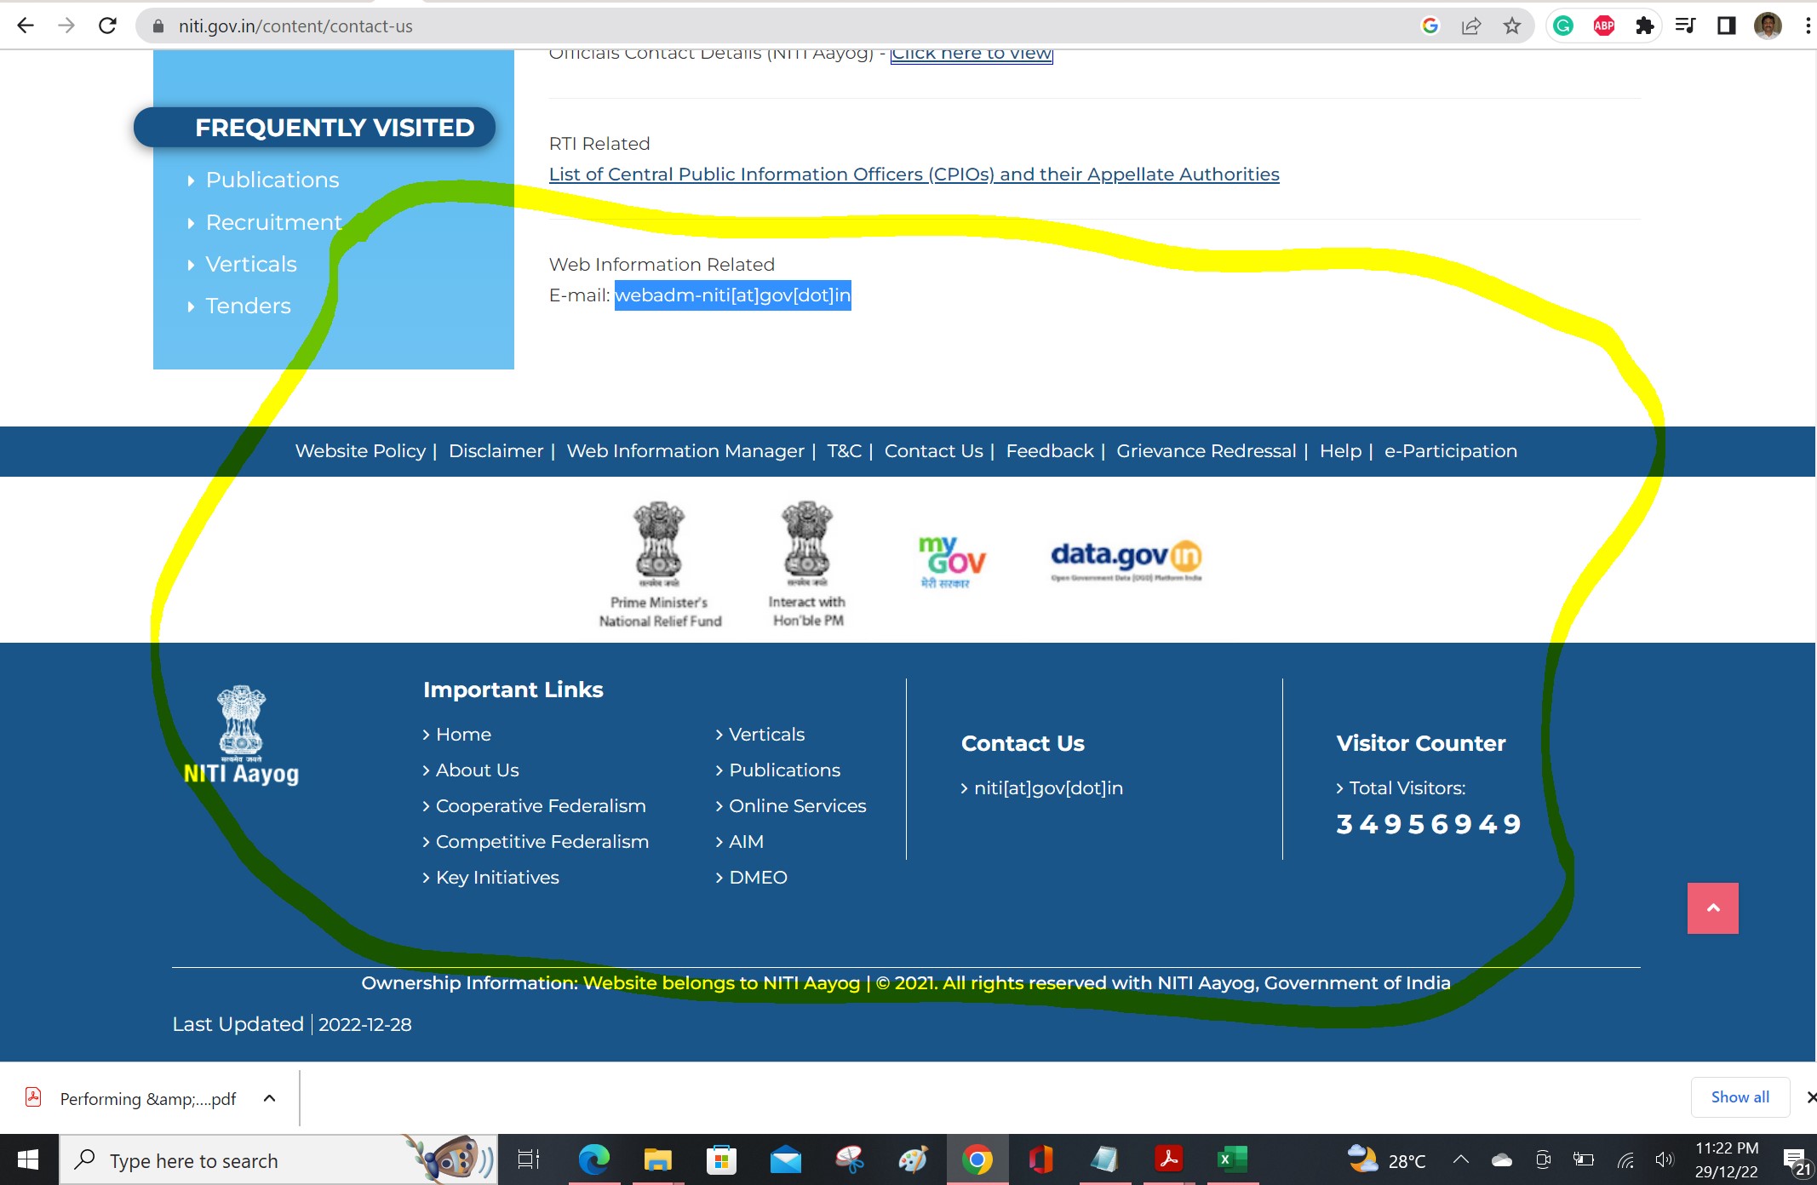Click the Prime Minister's National Relief Fund emblem

[x=660, y=564]
